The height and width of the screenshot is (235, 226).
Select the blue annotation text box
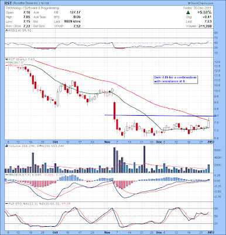coord(175,79)
